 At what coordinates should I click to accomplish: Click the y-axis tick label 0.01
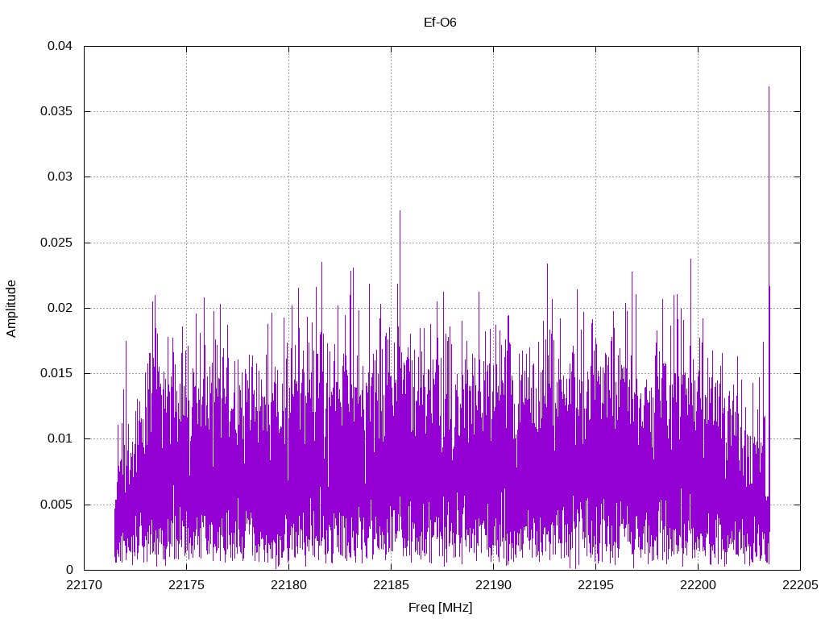click(60, 438)
